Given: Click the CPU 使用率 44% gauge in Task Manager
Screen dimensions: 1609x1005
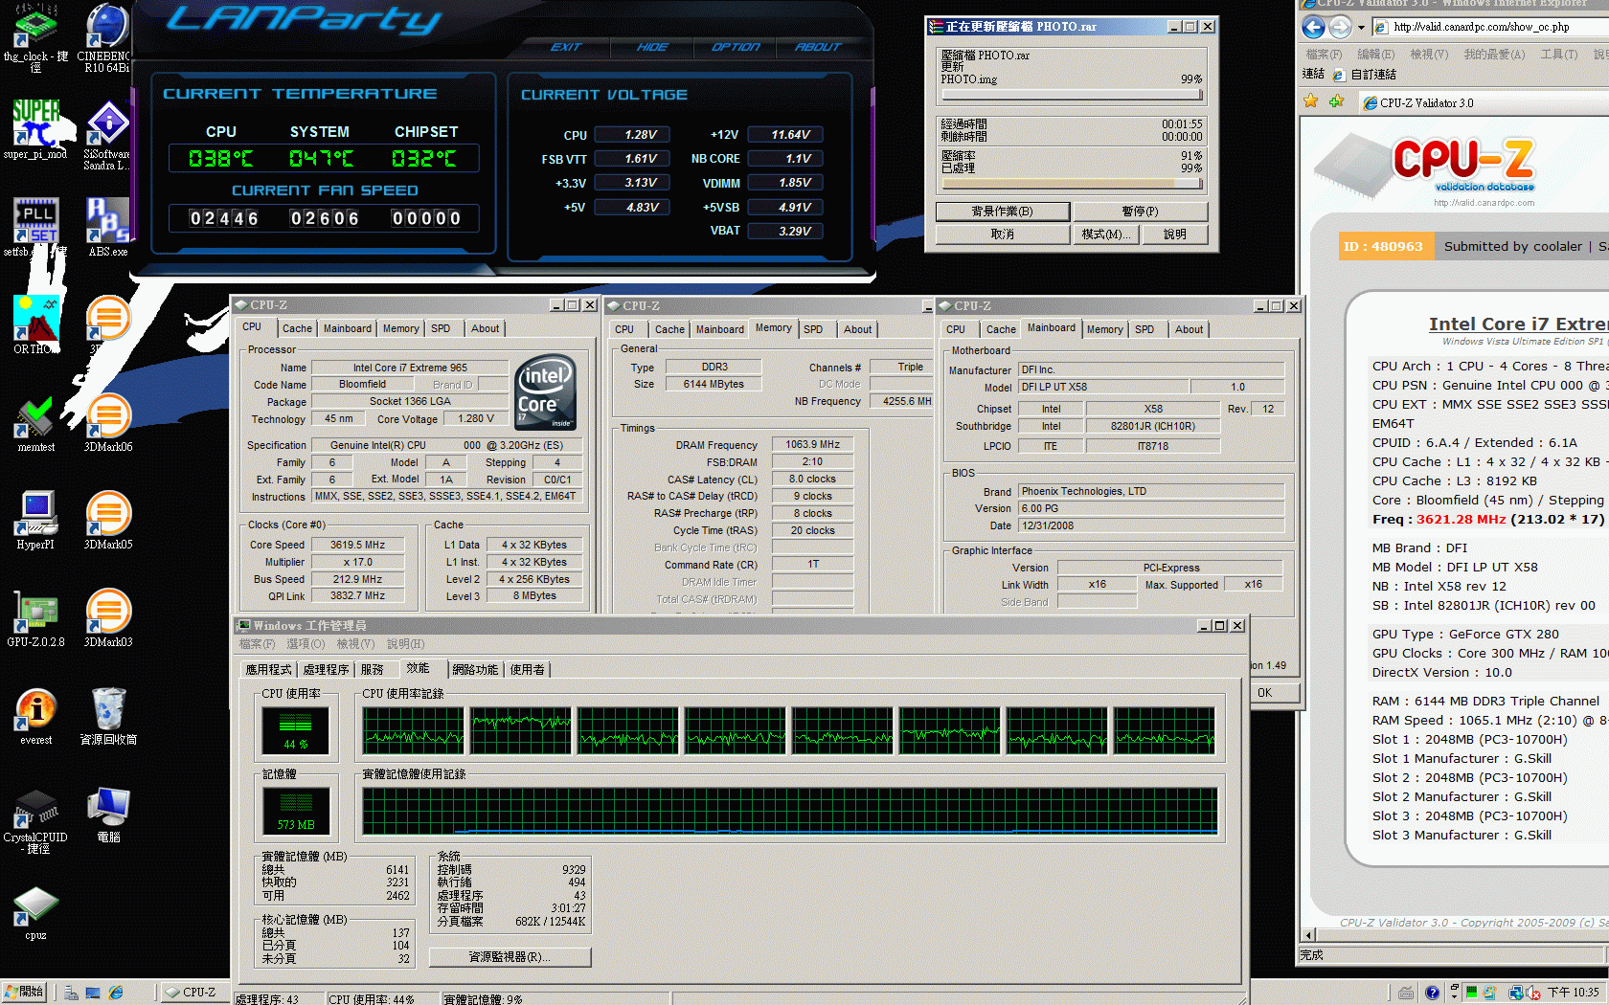Looking at the screenshot, I should pos(296,730).
